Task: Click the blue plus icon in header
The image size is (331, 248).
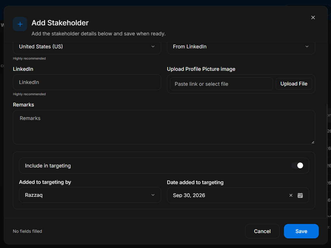Action: [20, 24]
